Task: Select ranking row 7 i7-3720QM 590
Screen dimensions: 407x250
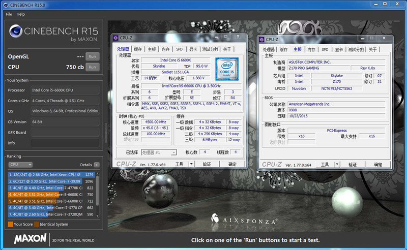Action: pos(51,214)
